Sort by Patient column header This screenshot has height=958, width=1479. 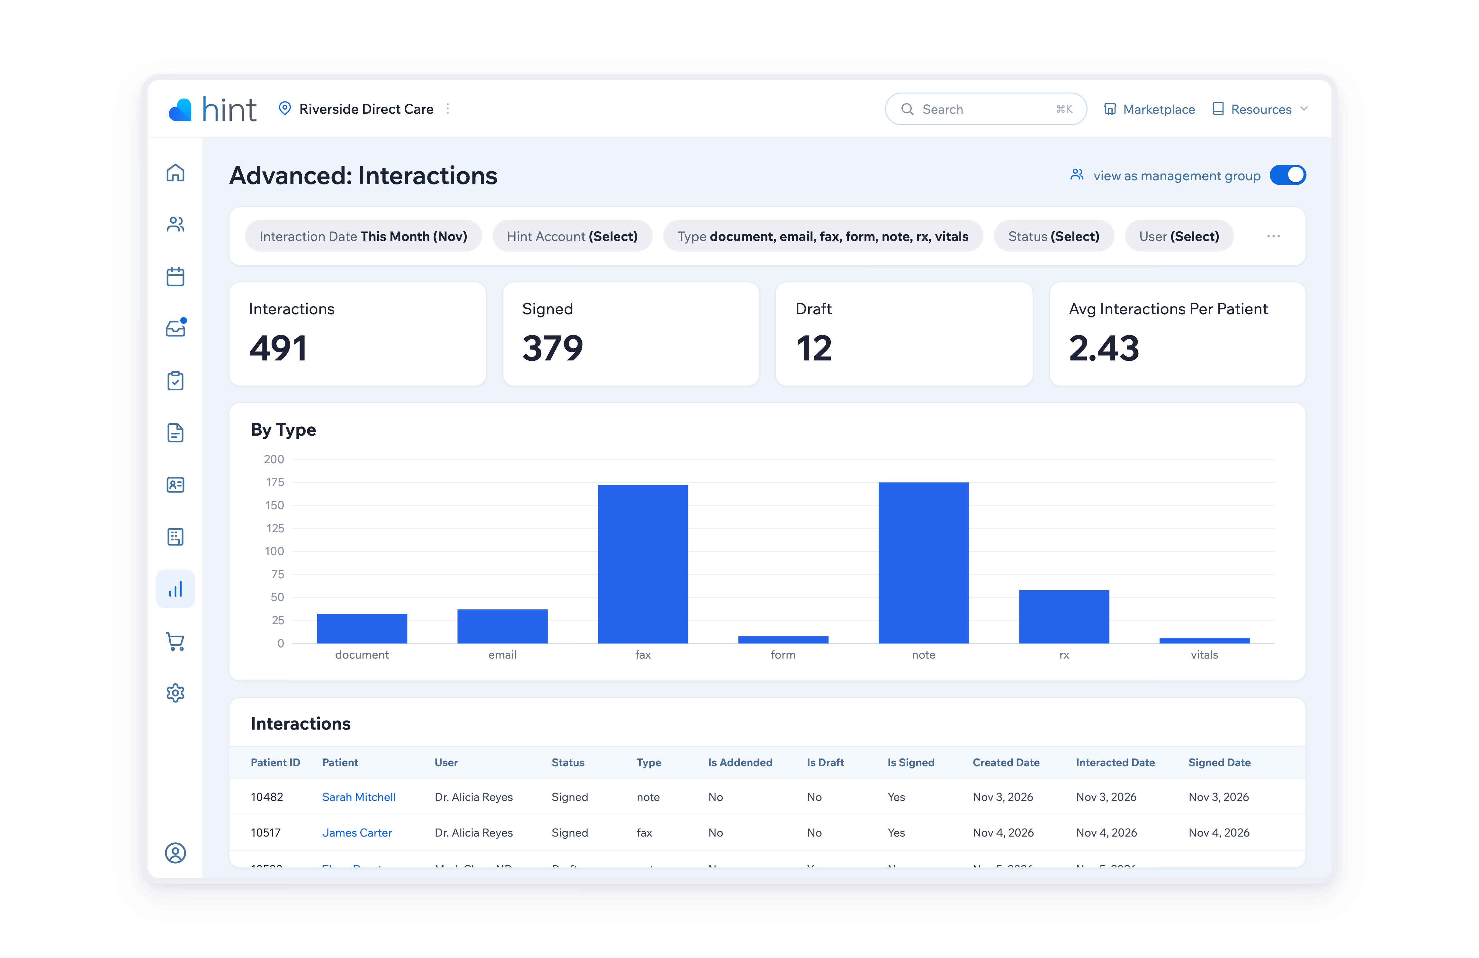click(340, 762)
